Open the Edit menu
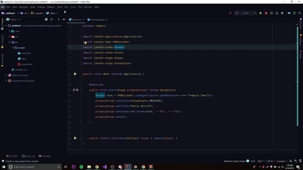The height and width of the screenshot is (170, 303). pos(9,7)
